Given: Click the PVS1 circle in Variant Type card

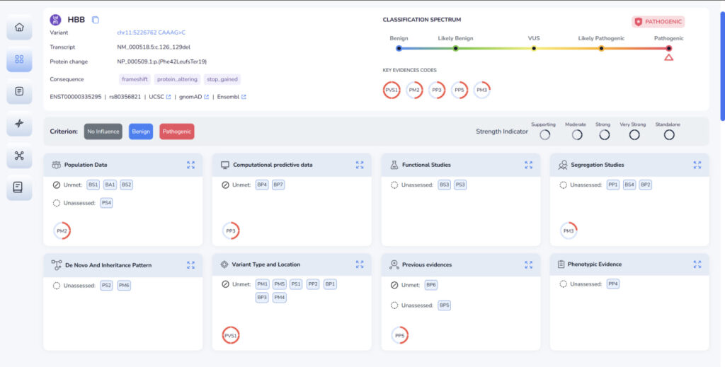Looking at the screenshot, I should point(230,335).
